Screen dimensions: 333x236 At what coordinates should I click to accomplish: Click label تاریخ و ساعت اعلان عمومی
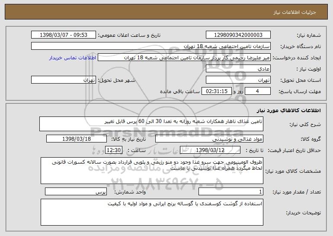pos(129,36)
